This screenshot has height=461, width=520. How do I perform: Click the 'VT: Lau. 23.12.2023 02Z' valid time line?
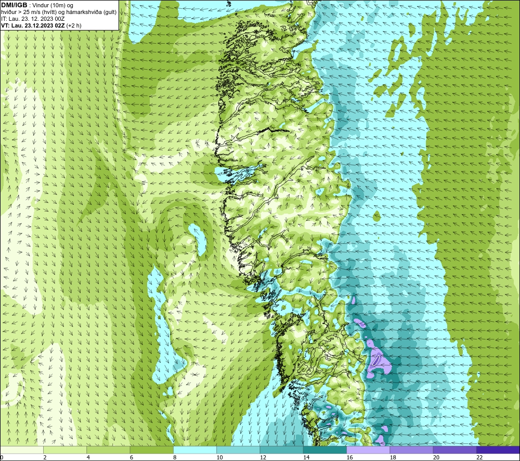pyautogui.click(x=33, y=25)
